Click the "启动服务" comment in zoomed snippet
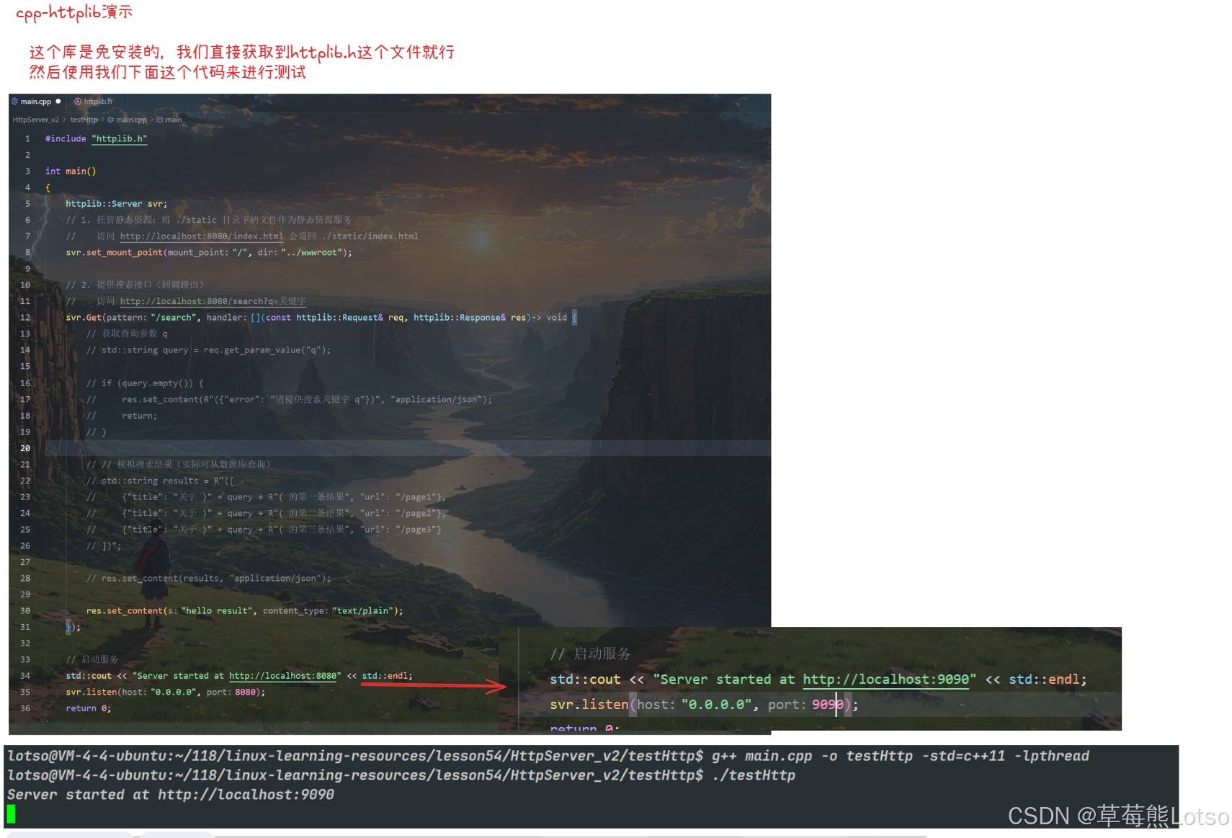The height and width of the screenshot is (838, 1232). 591,654
